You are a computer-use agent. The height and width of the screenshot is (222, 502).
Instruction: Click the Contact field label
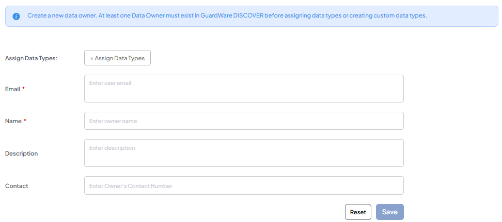click(17, 186)
